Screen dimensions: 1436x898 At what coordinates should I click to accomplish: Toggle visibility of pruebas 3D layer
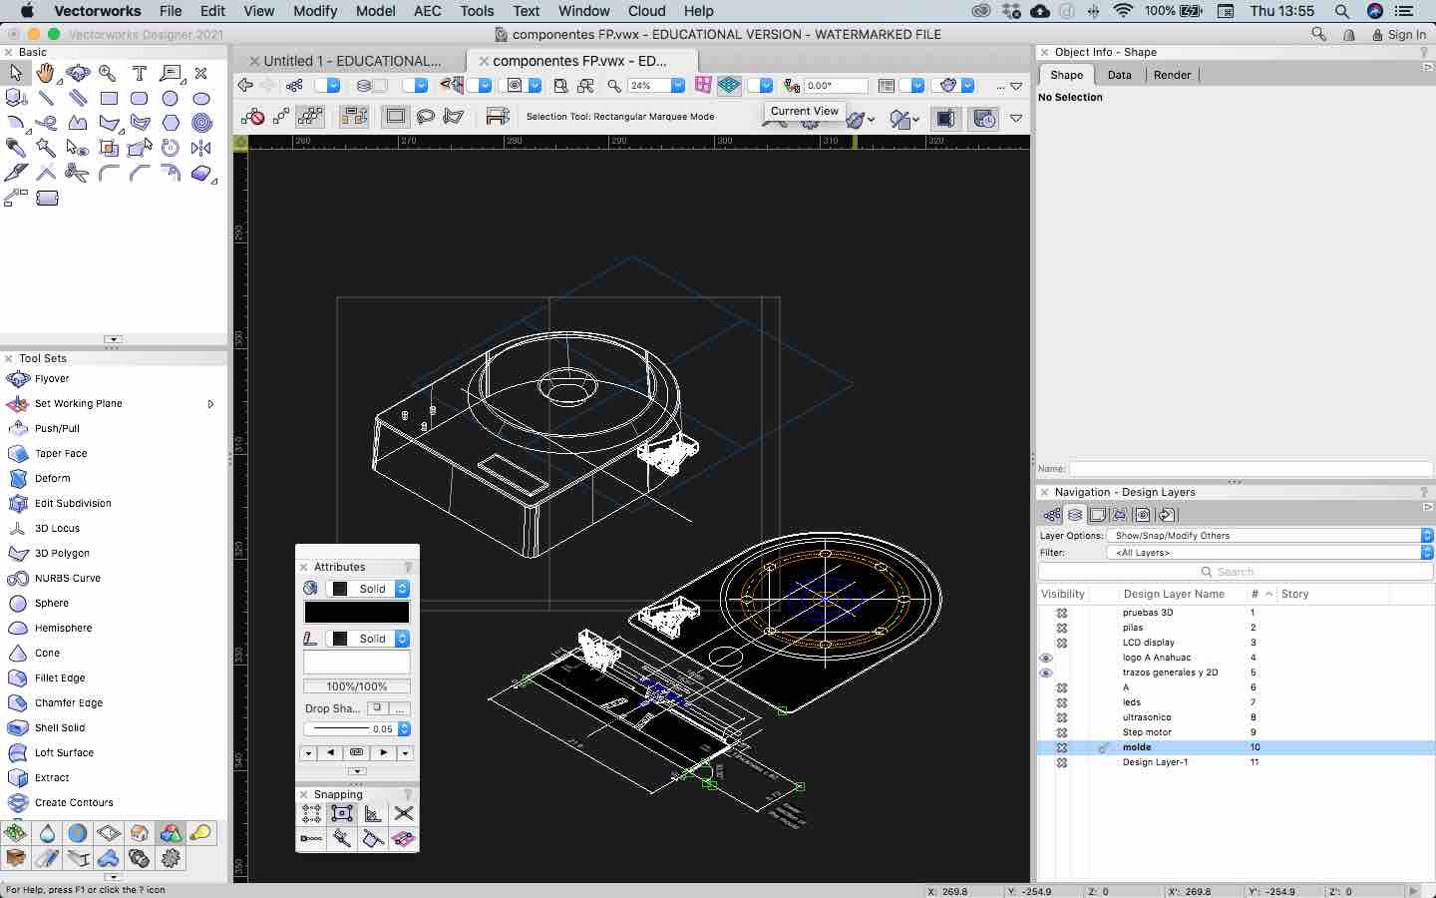coord(1062,613)
